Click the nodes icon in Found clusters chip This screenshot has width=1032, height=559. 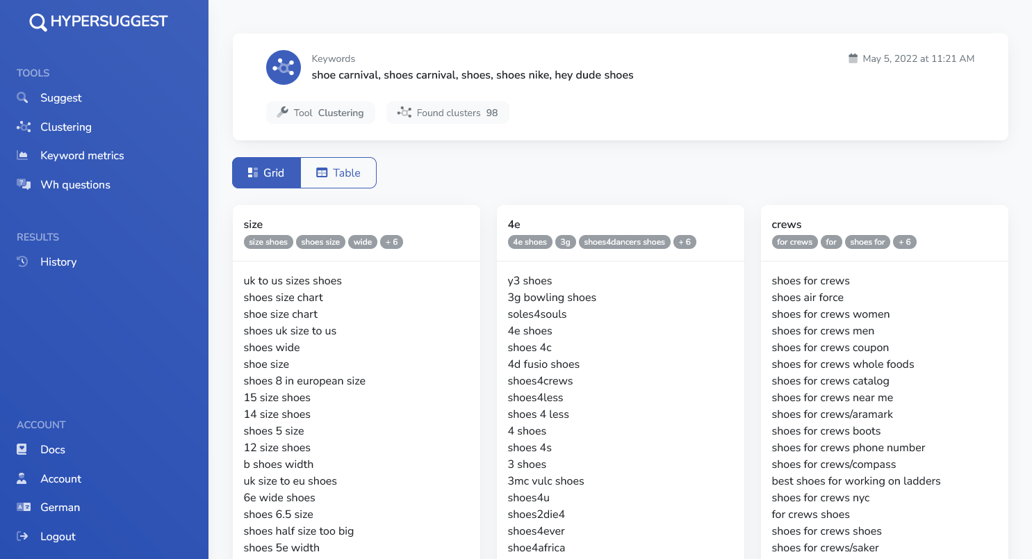click(404, 112)
